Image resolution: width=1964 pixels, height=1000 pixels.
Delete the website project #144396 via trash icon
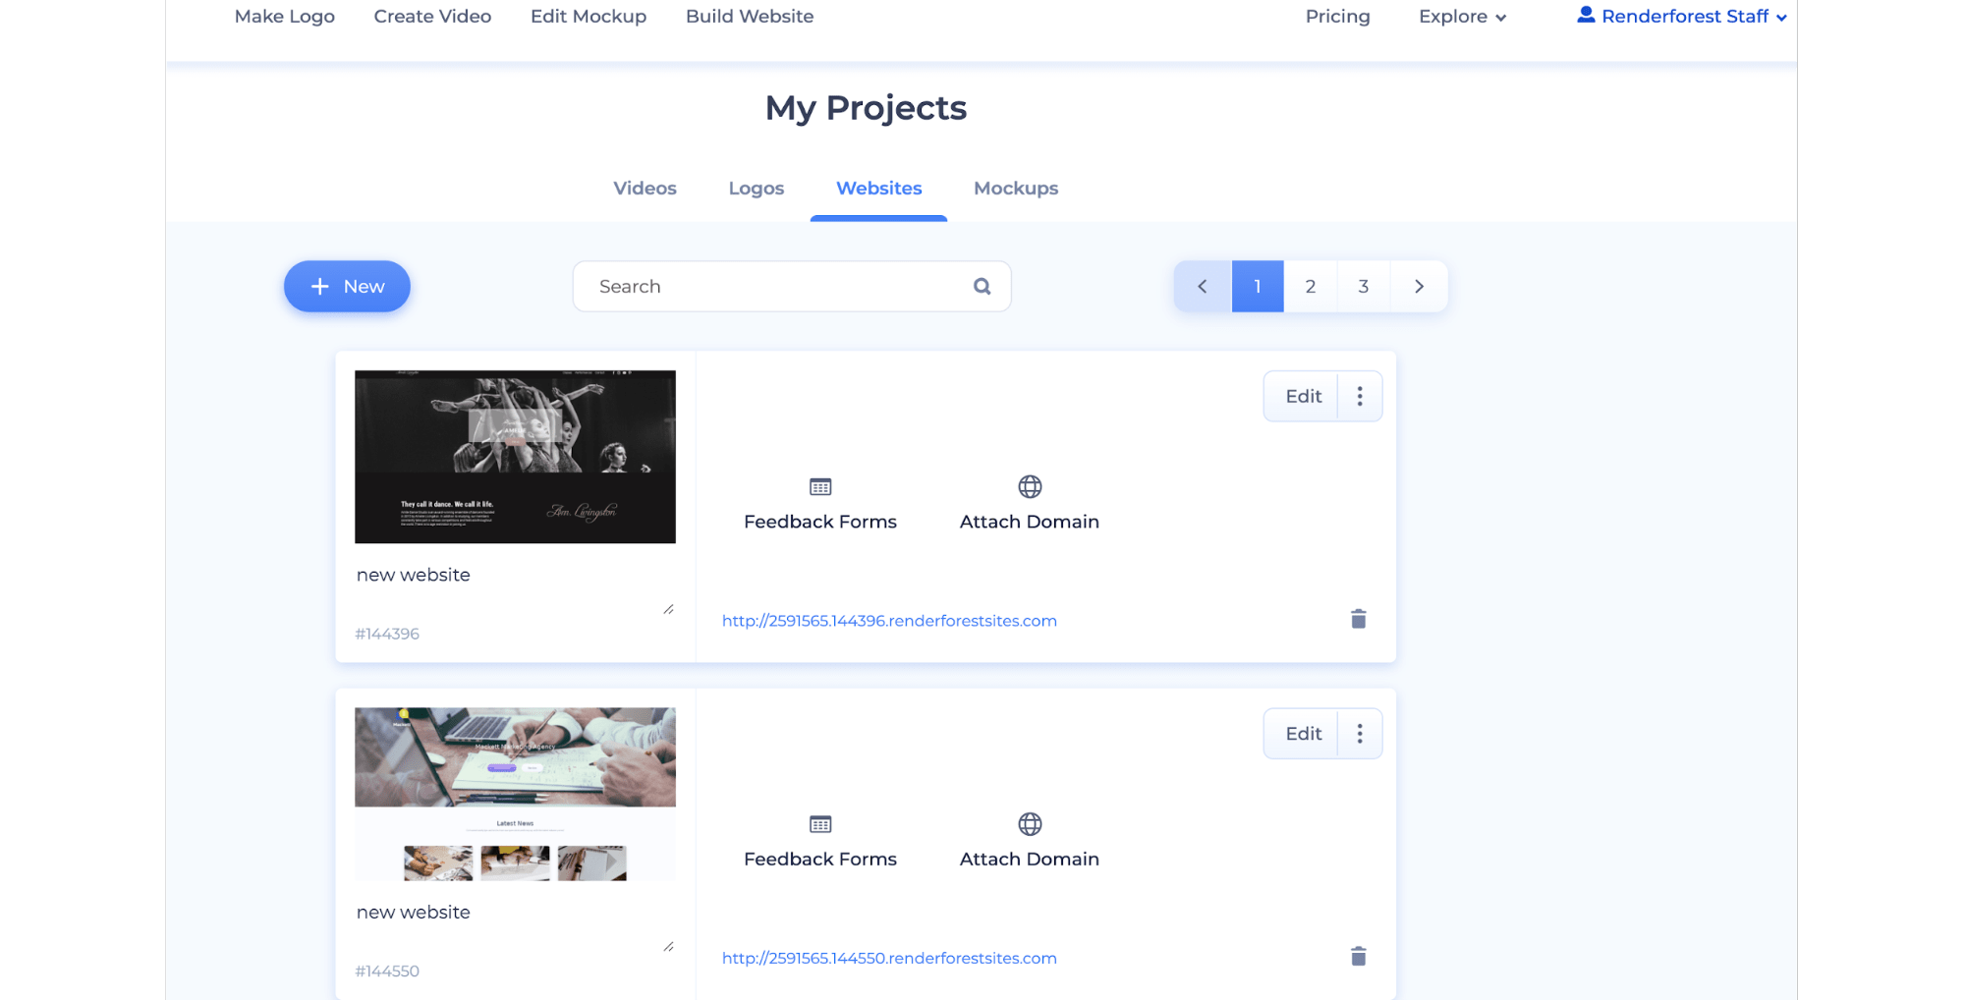pos(1358,619)
